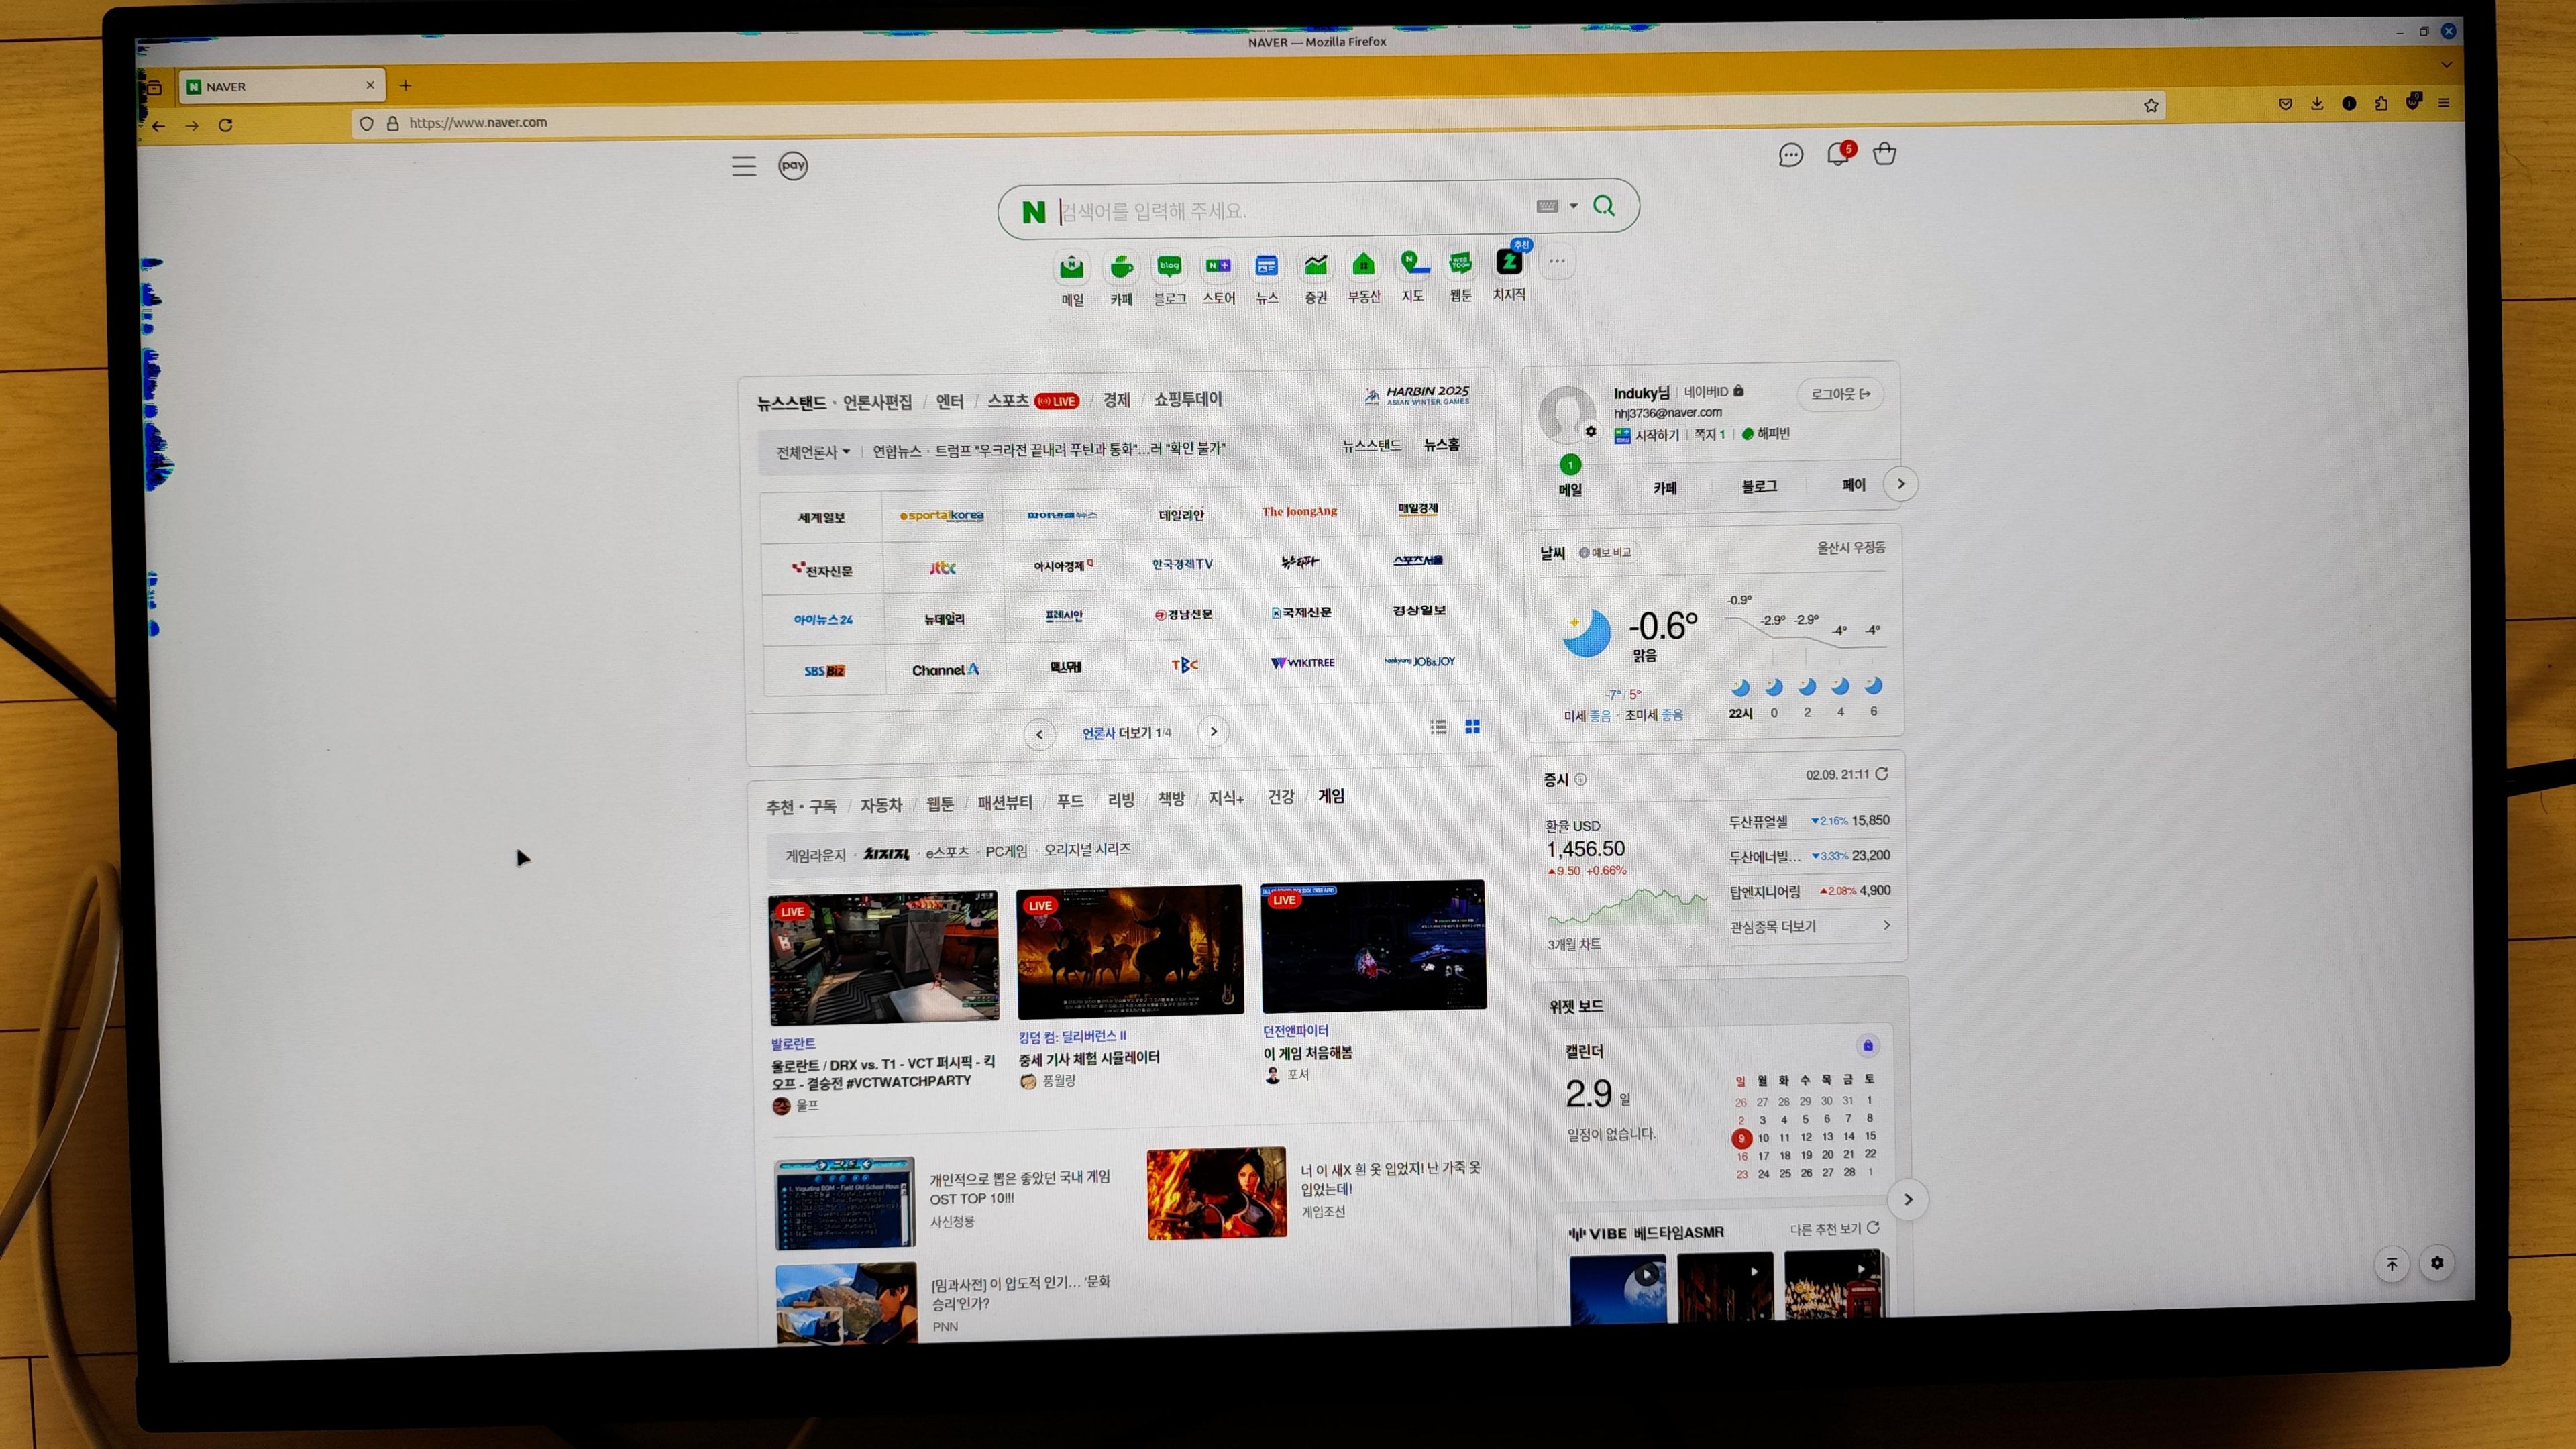Open the Firefox application menu
Screen dimensions: 2576x1449
[2444, 102]
